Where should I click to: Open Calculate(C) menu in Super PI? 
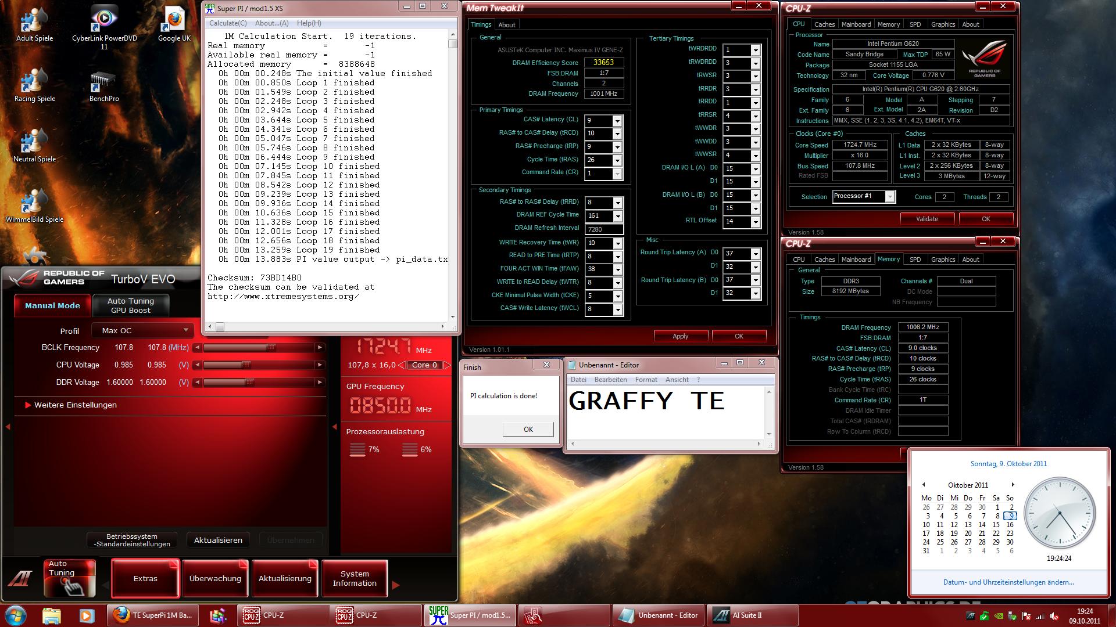coord(228,23)
